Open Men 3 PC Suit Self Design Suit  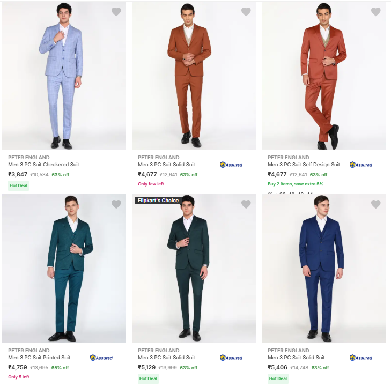[x=304, y=165]
